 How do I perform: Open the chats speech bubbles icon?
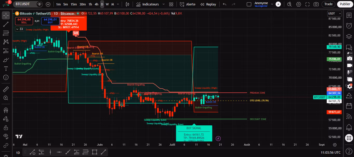[349, 47]
